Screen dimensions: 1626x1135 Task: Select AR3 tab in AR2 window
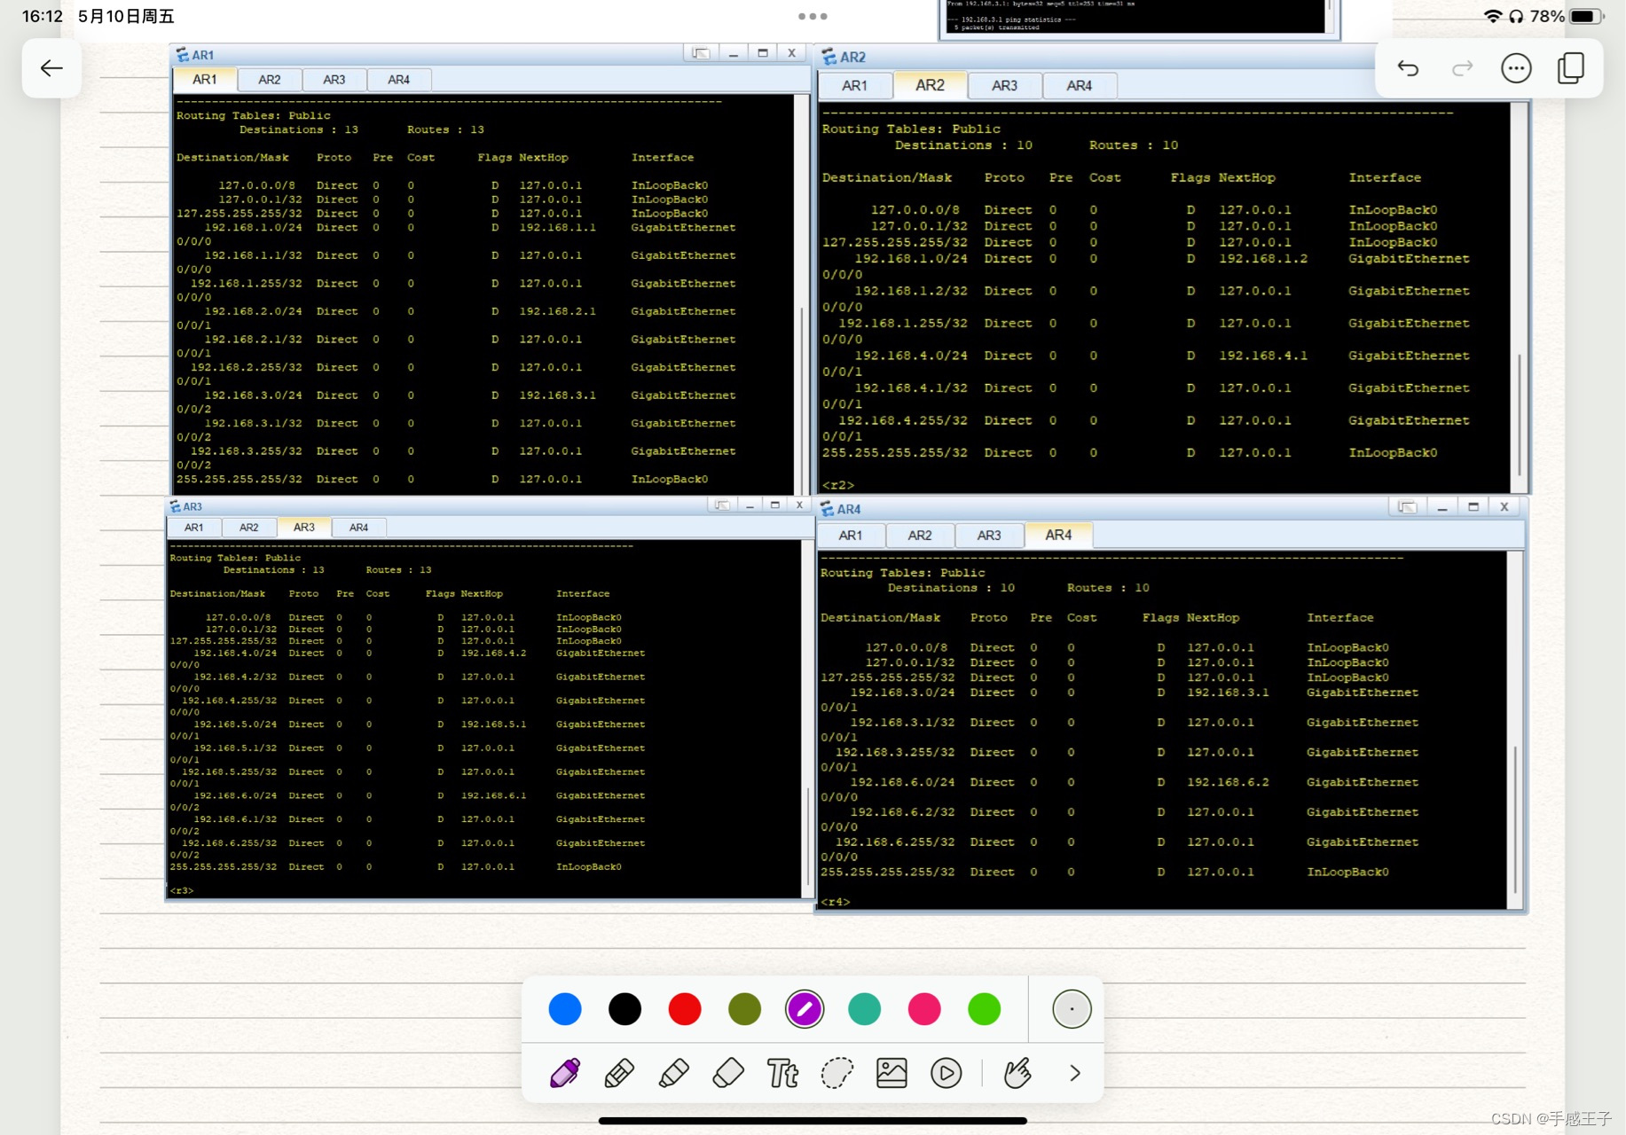pos(1004,86)
